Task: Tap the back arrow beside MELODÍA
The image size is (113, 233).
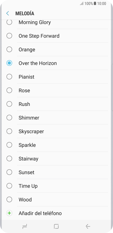Action: click(x=8, y=13)
